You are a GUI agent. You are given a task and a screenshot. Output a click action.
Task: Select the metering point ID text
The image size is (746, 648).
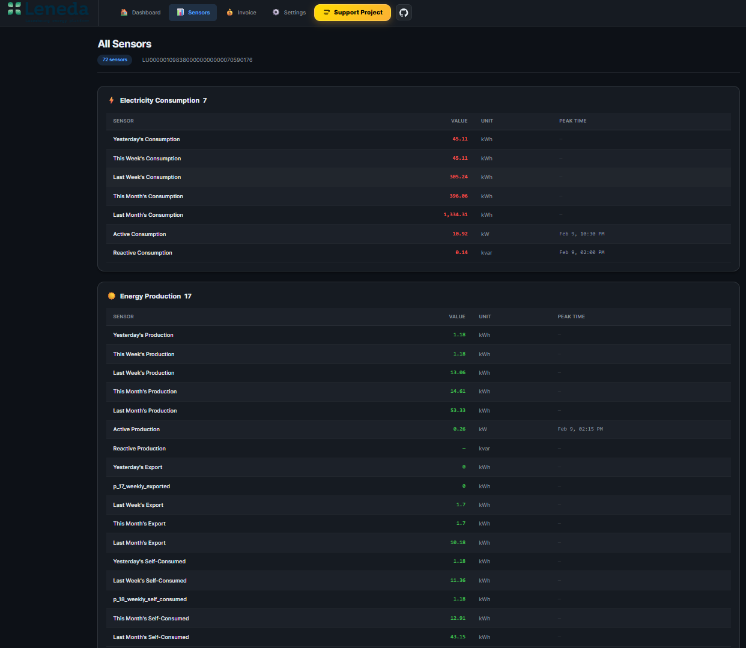click(x=197, y=60)
